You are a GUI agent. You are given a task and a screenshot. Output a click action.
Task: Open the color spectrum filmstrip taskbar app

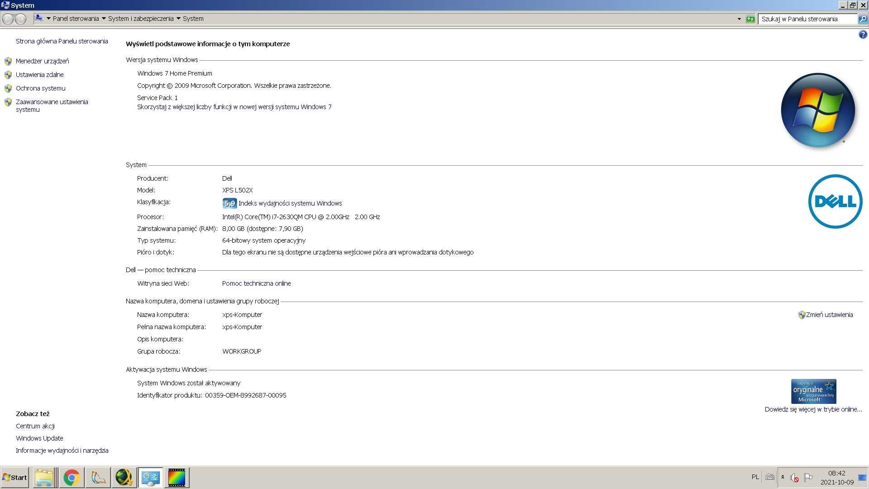[177, 478]
